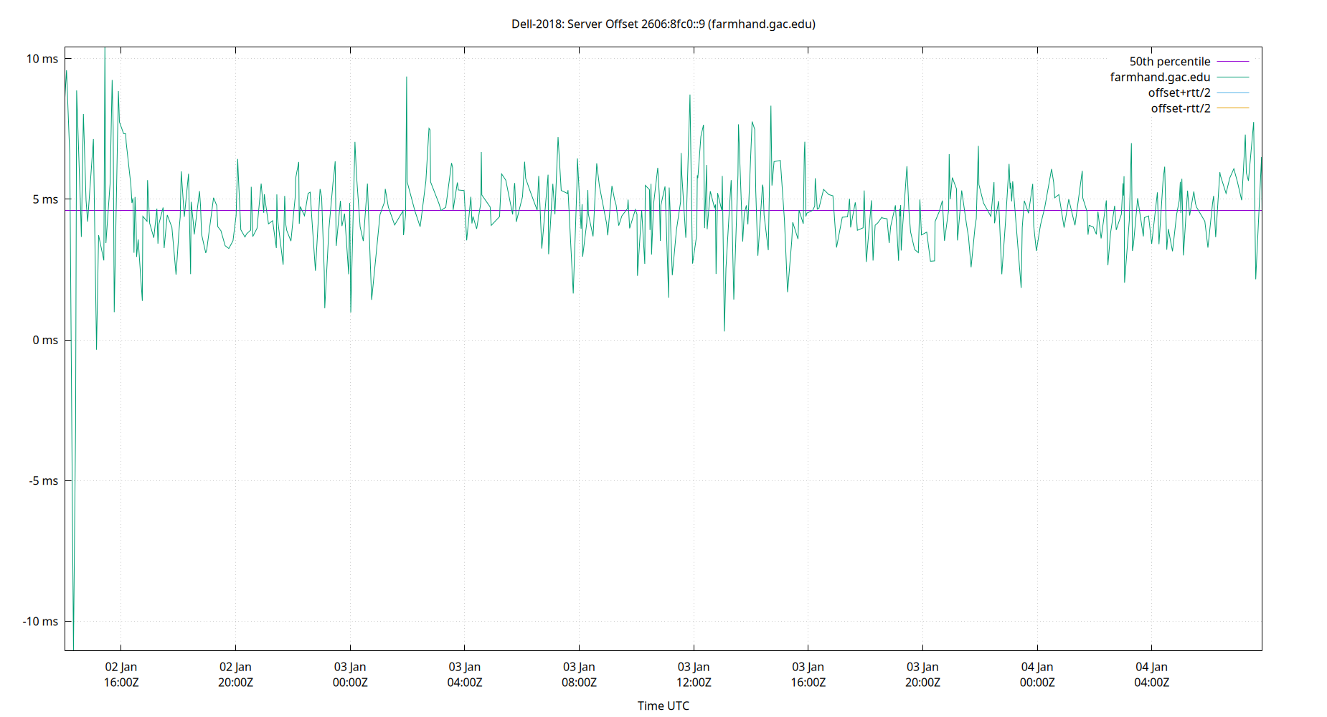Screen dimensions: 1327x717
Task: Toggle the 50th percentile legend entry
Action: click(1171, 61)
